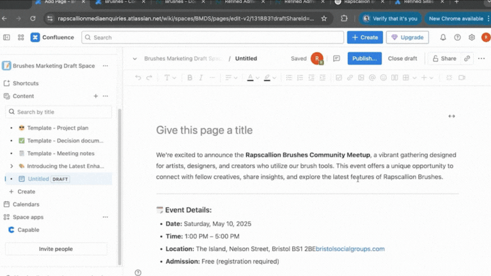Open the user profile avatar menu

tap(486, 38)
